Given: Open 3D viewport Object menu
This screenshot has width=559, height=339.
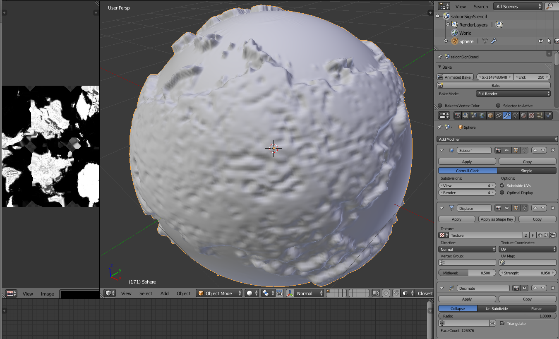Looking at the screenshot, I should 184,293.
